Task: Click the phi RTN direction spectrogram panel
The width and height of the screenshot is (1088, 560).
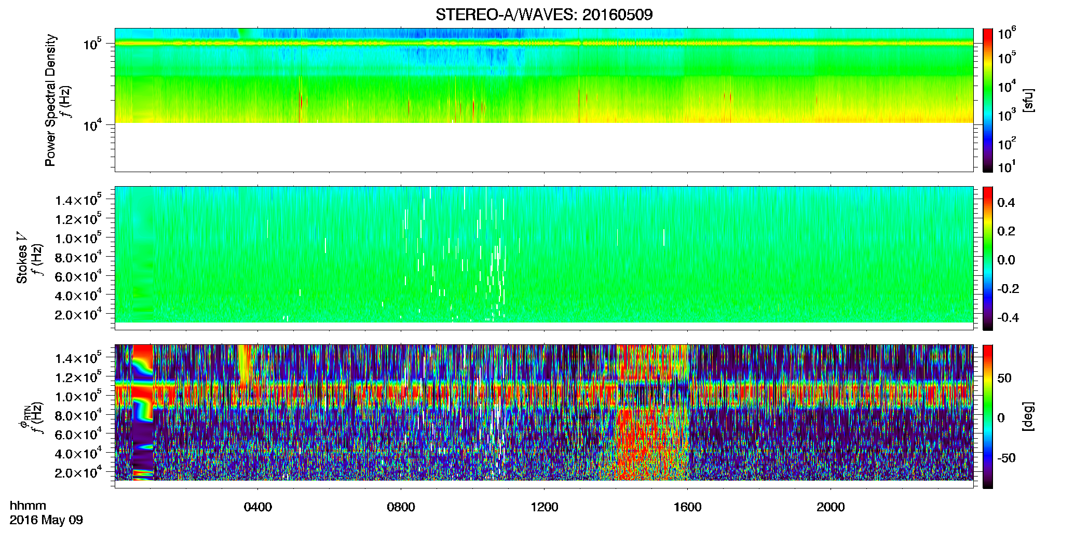Action: (544, 416)
